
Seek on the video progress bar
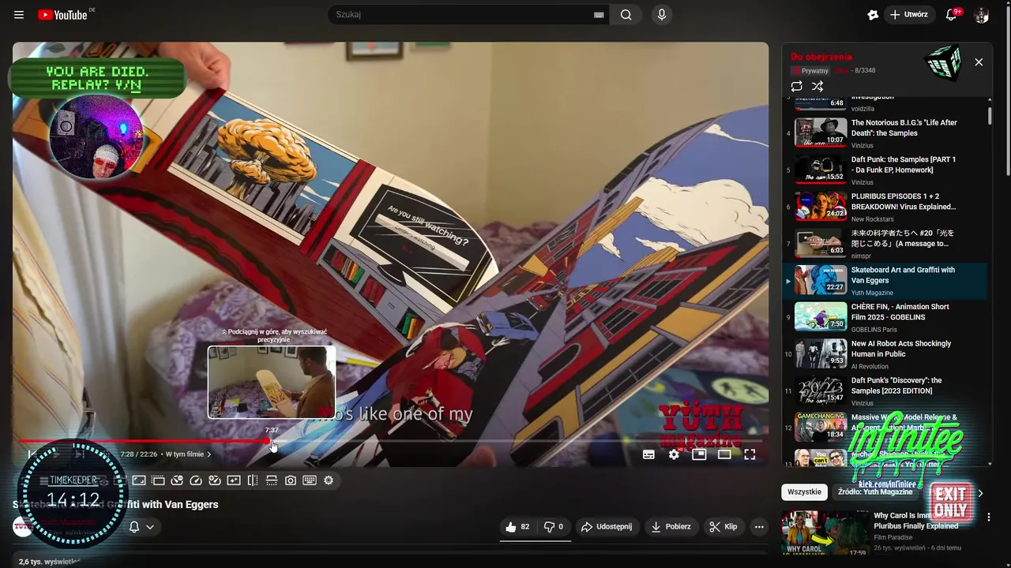(x=390, y=441)
